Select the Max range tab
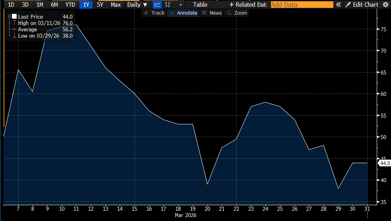This screenshot has width=391, height=221. pyautogui.click(x=116, y=4)
